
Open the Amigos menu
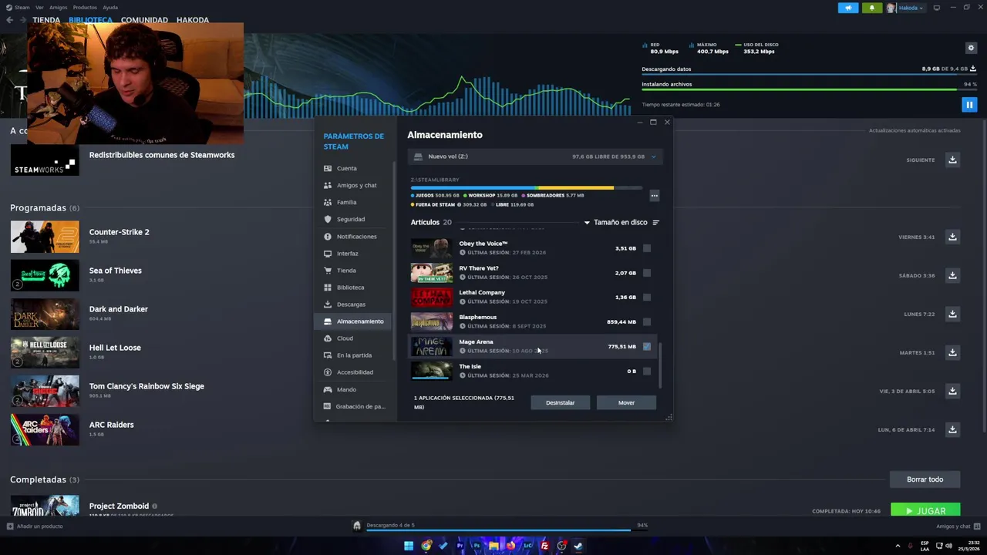pos(58,8)
